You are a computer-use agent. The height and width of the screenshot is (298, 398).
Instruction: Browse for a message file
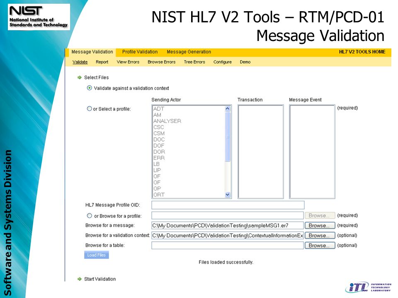click(320, 226)
